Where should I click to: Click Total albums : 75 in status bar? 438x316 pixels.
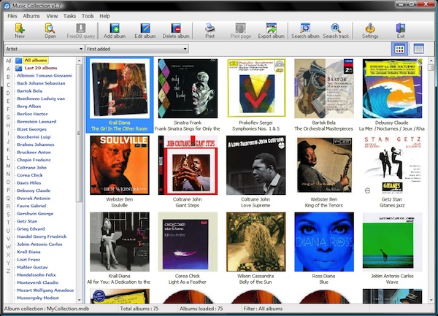coord(139,309)
